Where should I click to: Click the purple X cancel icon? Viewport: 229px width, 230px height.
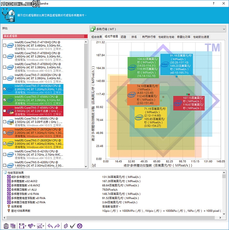pos(79,226)
